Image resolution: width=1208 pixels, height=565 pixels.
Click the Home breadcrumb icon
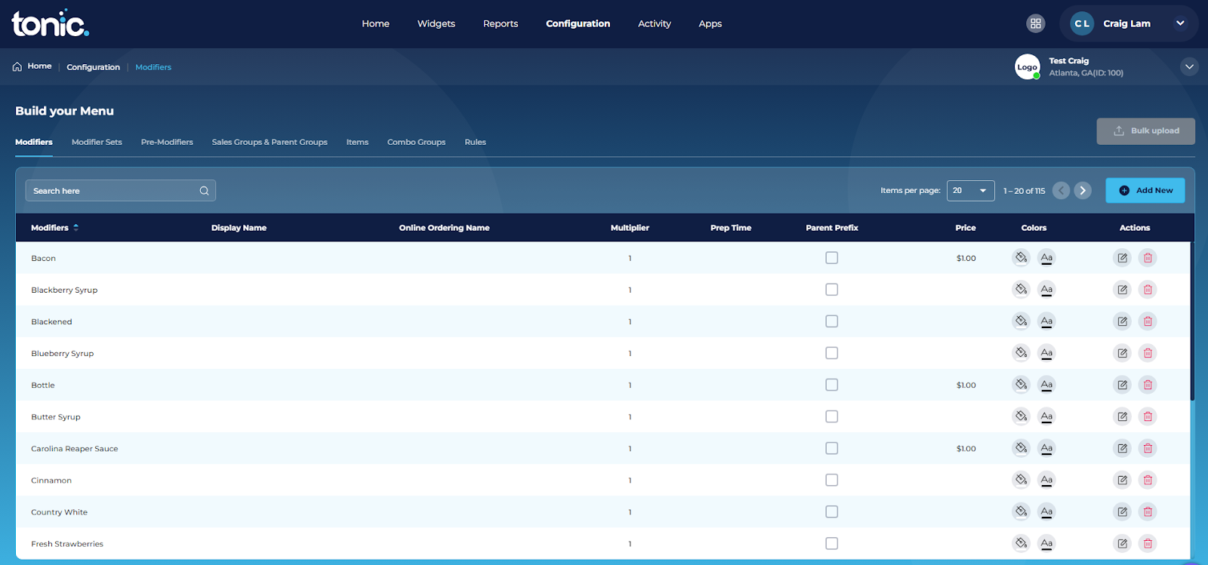point(17,66)
